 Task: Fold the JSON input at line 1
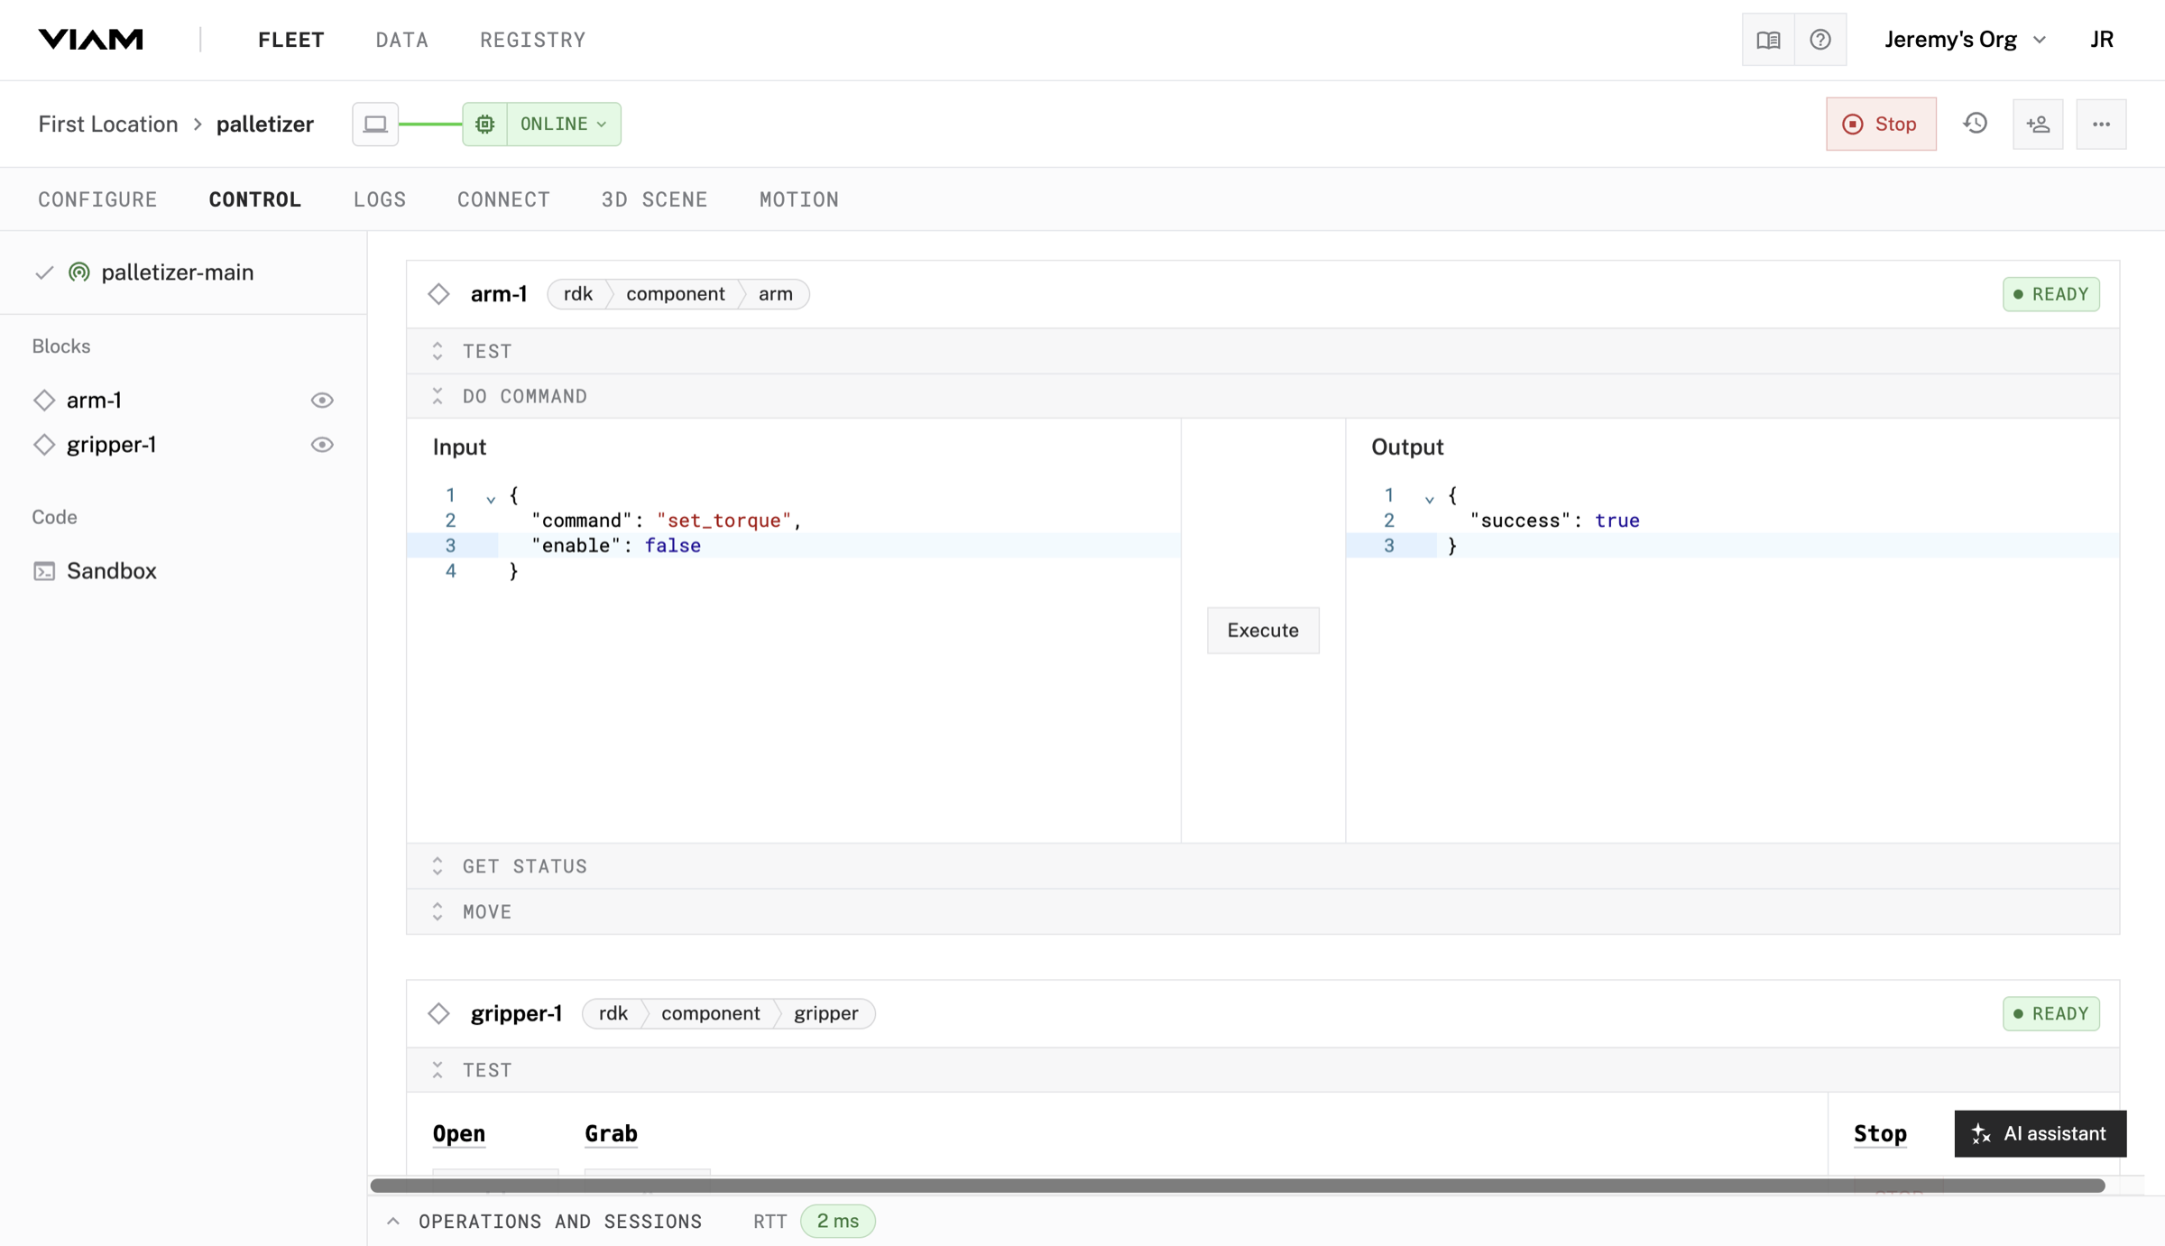pyautogui.click(x=491, y=497)
